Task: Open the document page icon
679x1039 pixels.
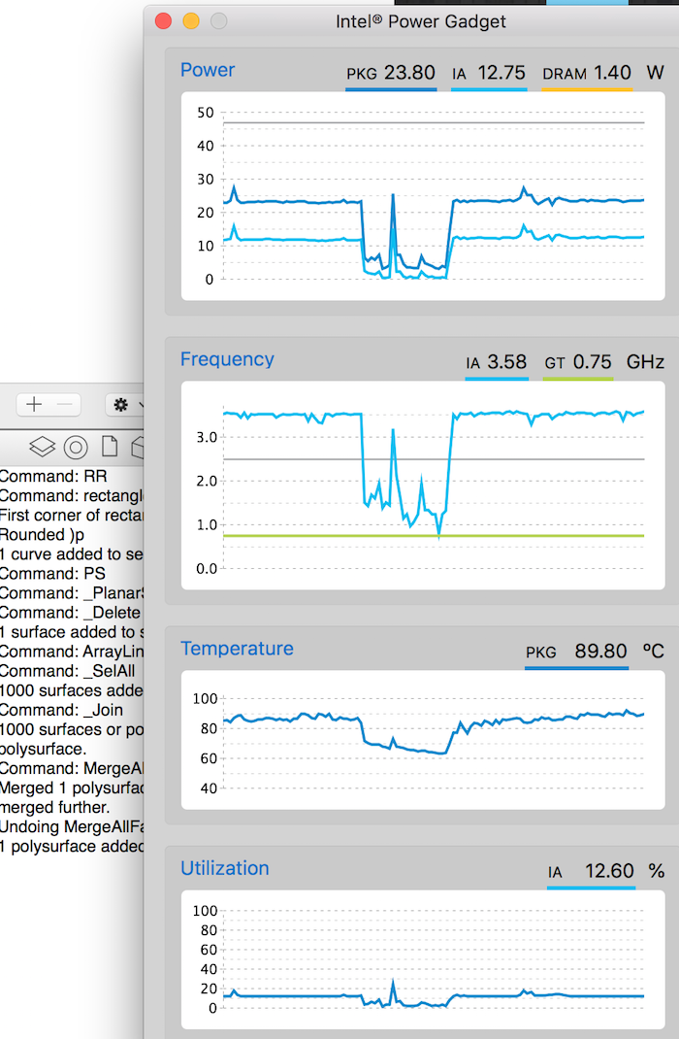Action: click(110, 447)
